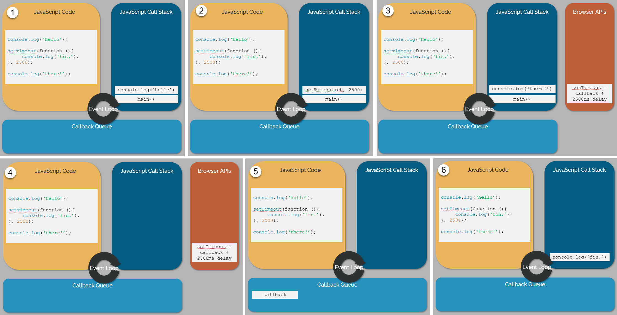Click the setTimeout callback box under Browser APIs in panel 3
617x315 pixels.
tap(589, 93)
